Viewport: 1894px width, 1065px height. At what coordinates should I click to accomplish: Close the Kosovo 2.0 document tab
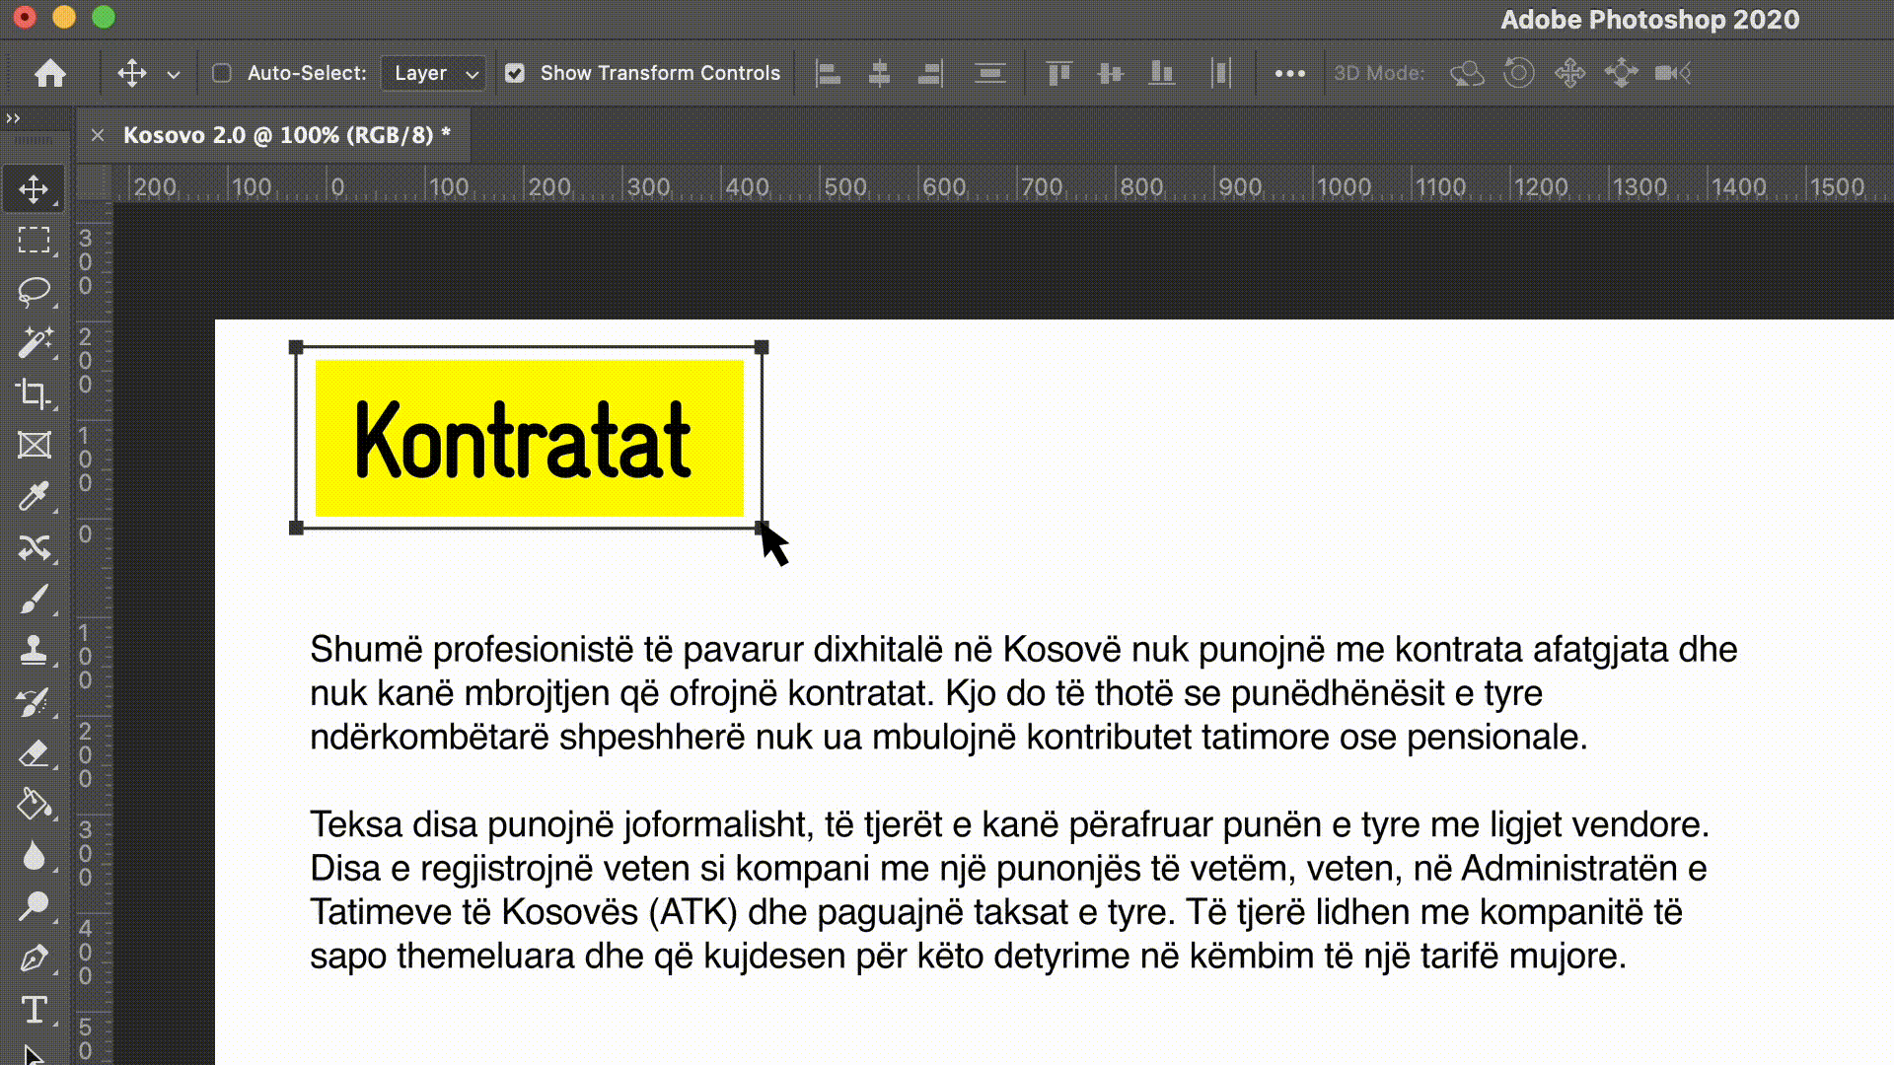click(98, 135)
